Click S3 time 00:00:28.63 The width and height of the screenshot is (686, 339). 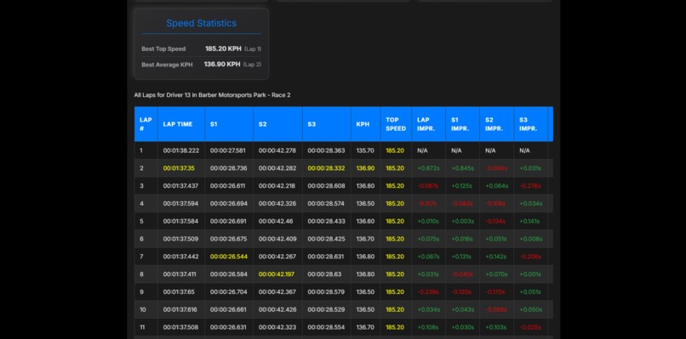(x=324, y=274)
